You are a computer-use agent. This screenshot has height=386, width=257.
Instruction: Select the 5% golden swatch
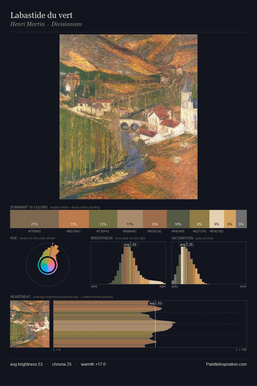click(x=230, y=219)
